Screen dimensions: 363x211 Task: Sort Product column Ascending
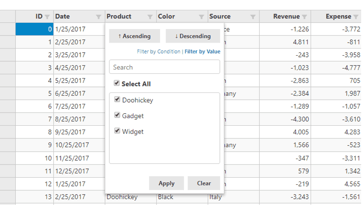click(x=135, y=36)
